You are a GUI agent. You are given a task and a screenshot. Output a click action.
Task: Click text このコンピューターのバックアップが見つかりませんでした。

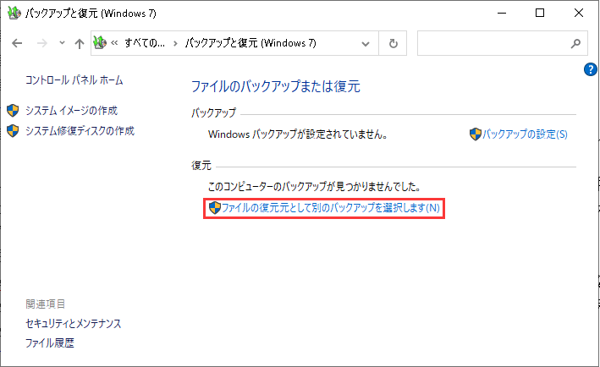point(314,187)
